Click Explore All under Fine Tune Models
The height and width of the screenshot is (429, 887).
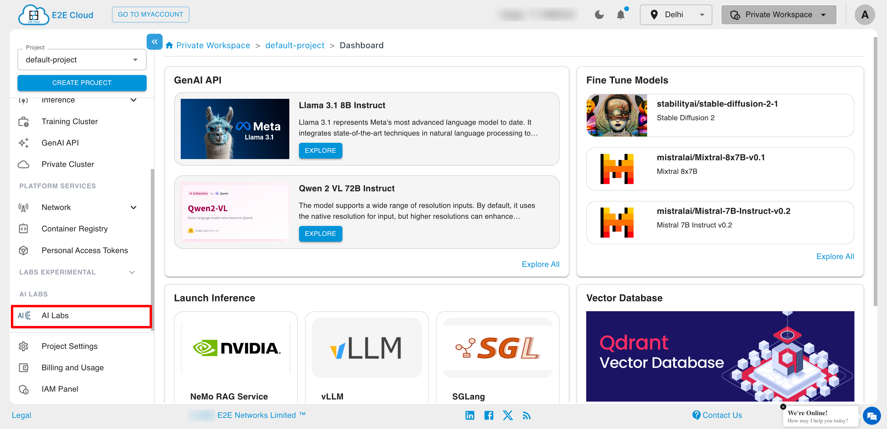pos(835,256)
